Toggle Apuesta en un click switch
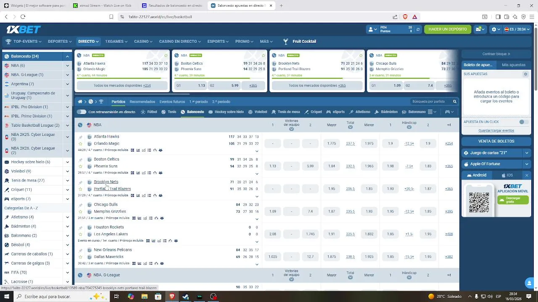This screenshot has width=538, height=302. click(x=524, y=122)
